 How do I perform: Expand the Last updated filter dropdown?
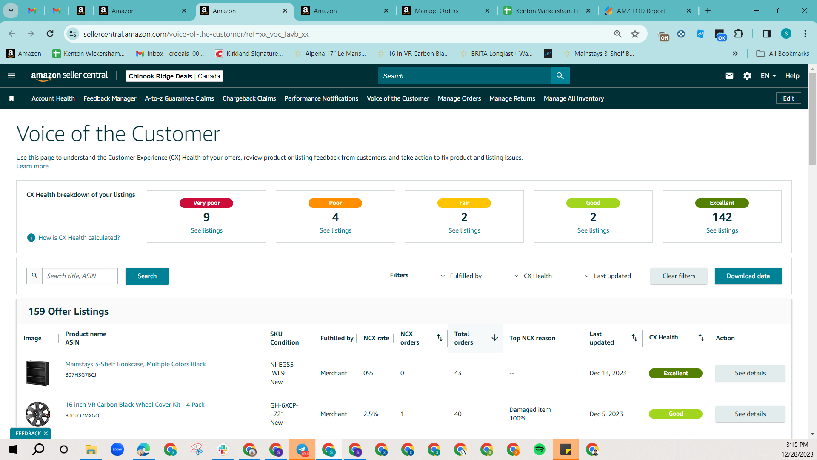tap(608, 276)
